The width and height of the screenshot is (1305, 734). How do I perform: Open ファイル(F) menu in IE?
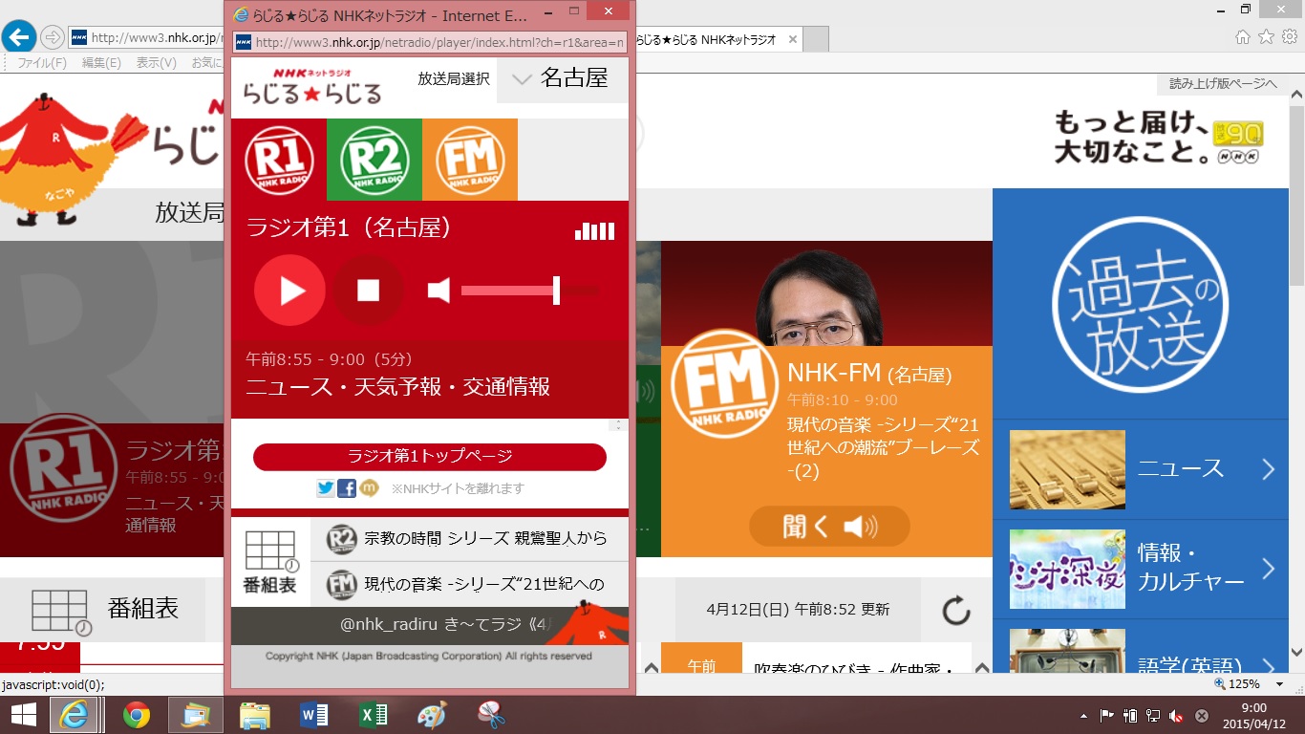click(42, 63)
